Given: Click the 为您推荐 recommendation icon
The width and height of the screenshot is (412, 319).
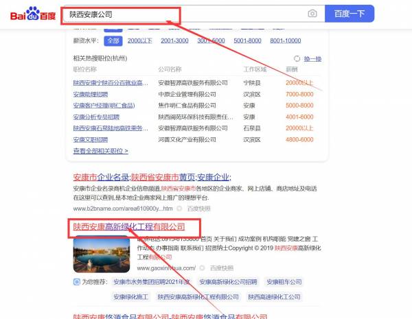Looking at the screenshot, I should point(77,281).
